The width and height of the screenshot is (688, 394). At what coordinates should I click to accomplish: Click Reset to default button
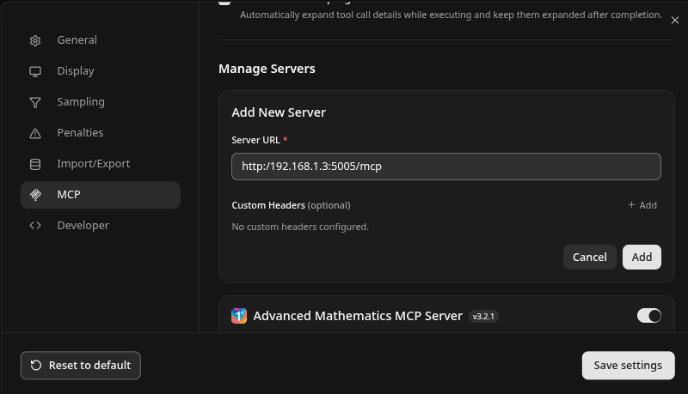[x=81, y=365]
